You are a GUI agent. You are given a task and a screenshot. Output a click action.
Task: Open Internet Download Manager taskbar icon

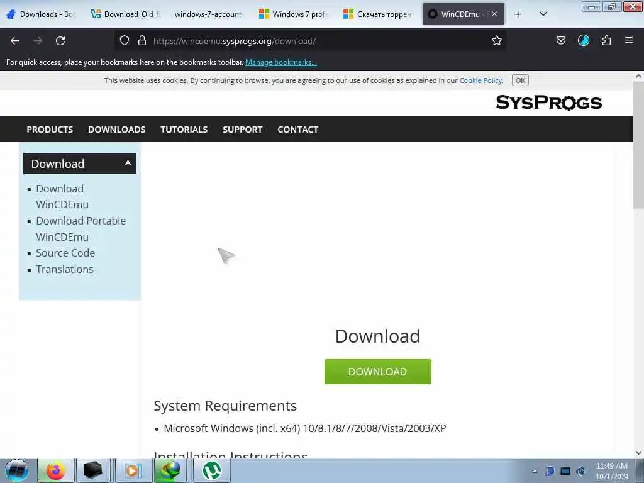tap(170, 470)
